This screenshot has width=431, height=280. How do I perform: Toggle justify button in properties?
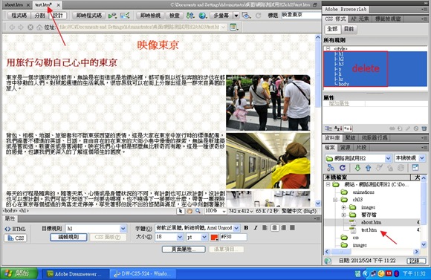[293, 228]
